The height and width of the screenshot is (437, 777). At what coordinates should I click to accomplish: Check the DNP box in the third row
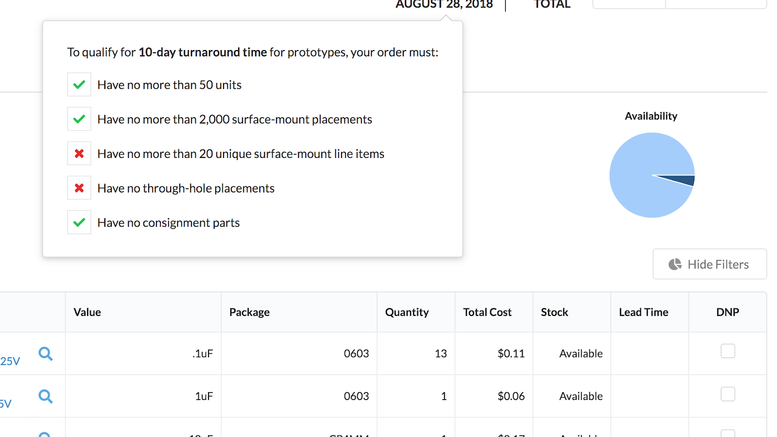727,433
